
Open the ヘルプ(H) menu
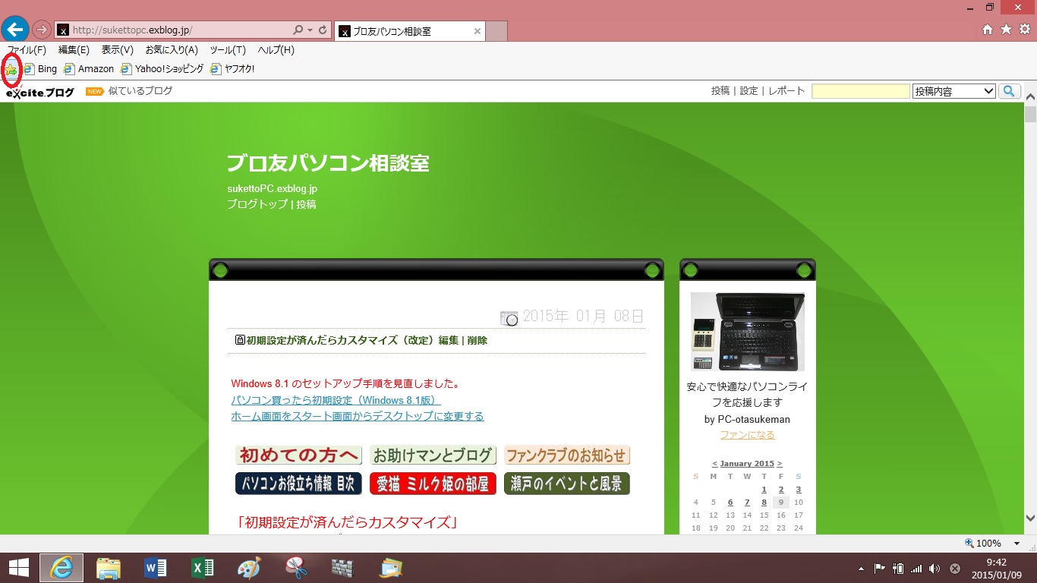click(x=276, y=50)
